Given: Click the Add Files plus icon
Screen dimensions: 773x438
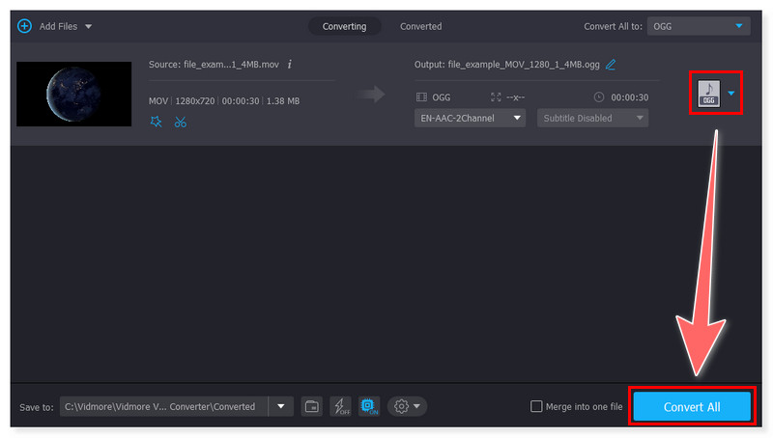Looking at the screenshot, I should 24,26.
